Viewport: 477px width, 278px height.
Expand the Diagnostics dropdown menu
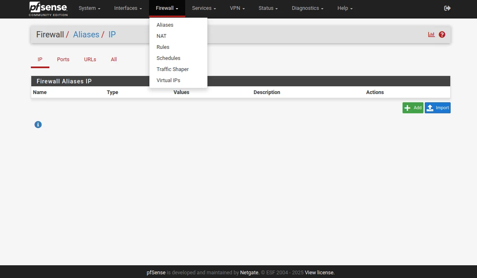pos(307,8)
